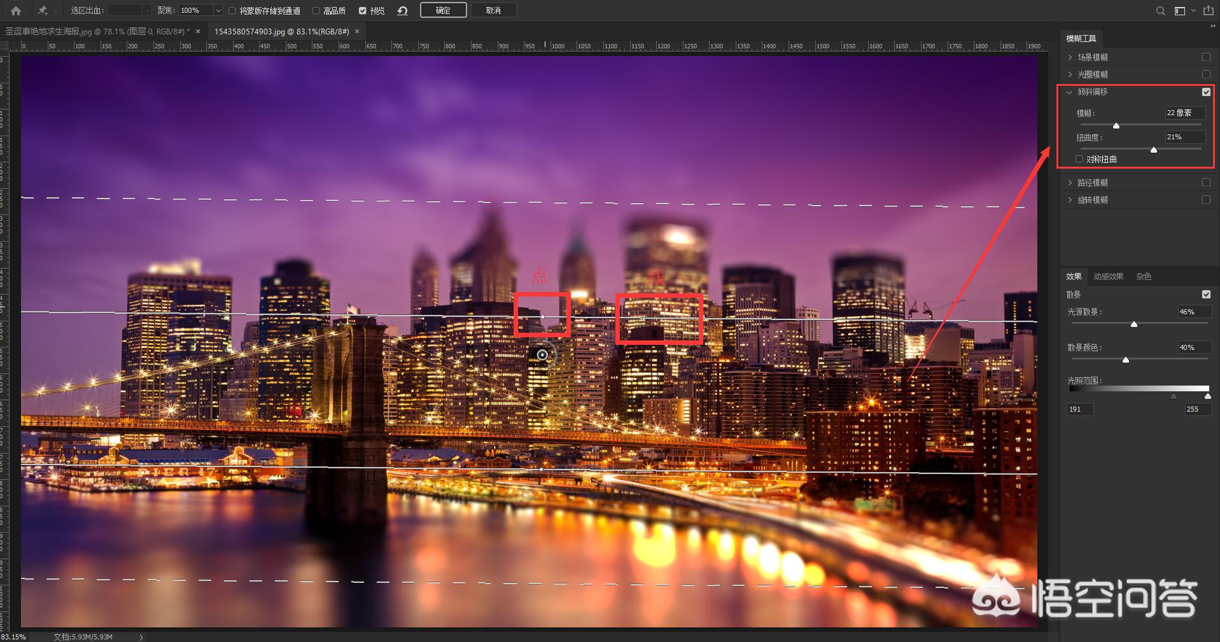Collapse panel using double-arrow icon
This screenshot has width=1220, height=642.
coord(1212,26)
